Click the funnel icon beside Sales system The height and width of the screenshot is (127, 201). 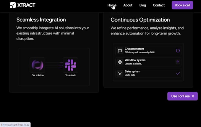point(120,73)
